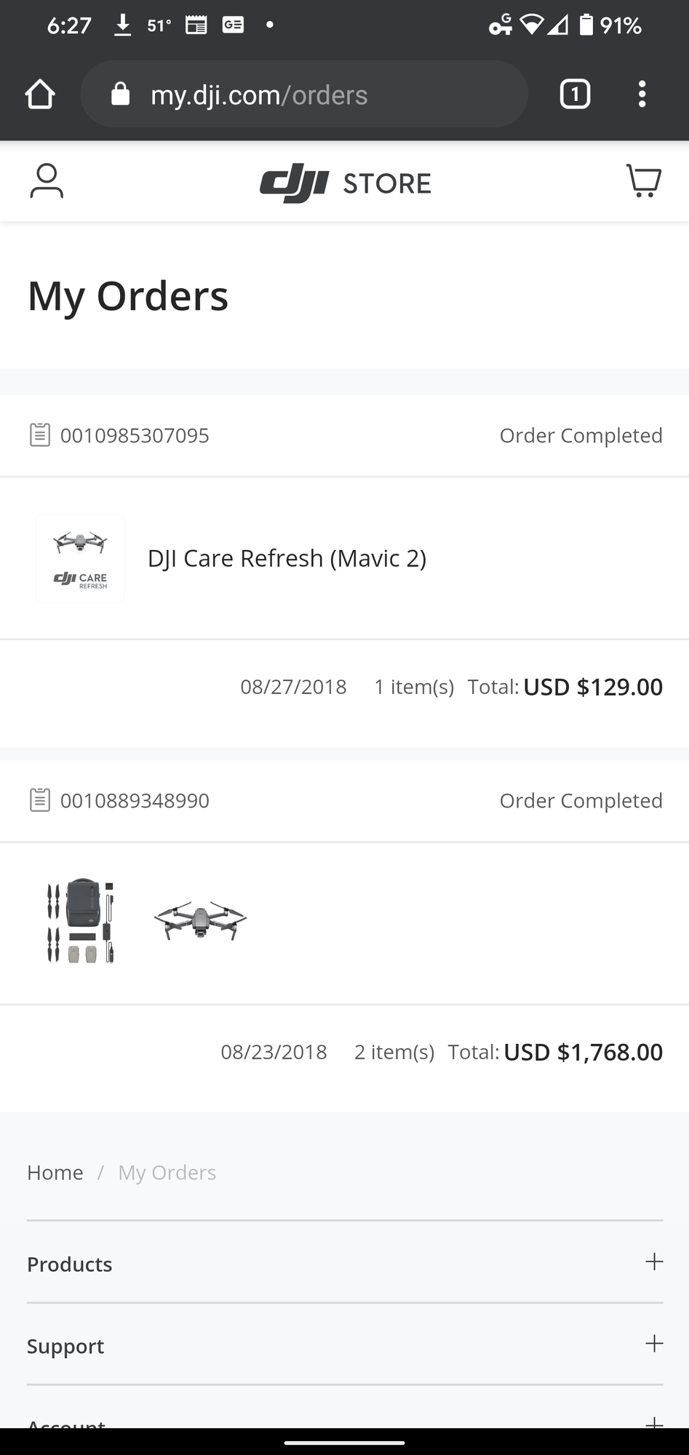The image size is (689, 1455).
Task: Expand the Account footer section
Action: point(654,1421)
